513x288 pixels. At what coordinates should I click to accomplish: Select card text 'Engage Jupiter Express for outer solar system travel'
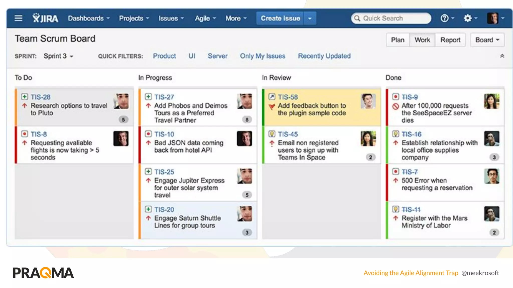point(189,188)
